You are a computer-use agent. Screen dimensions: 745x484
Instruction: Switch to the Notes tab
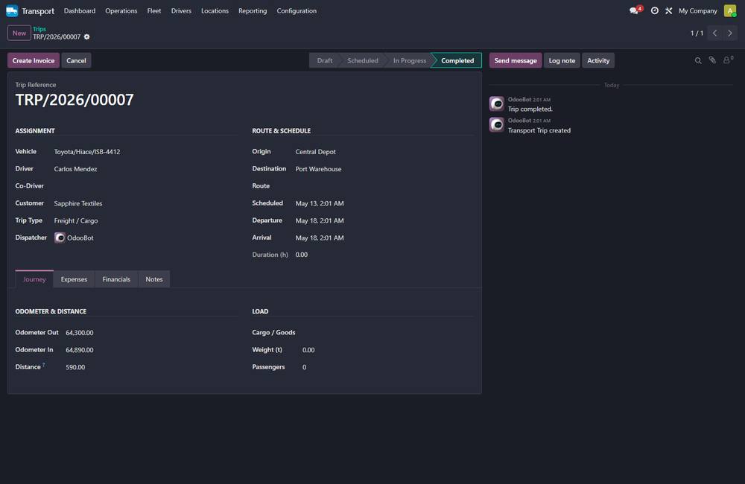pyautogui.click(x=154, y=279)
